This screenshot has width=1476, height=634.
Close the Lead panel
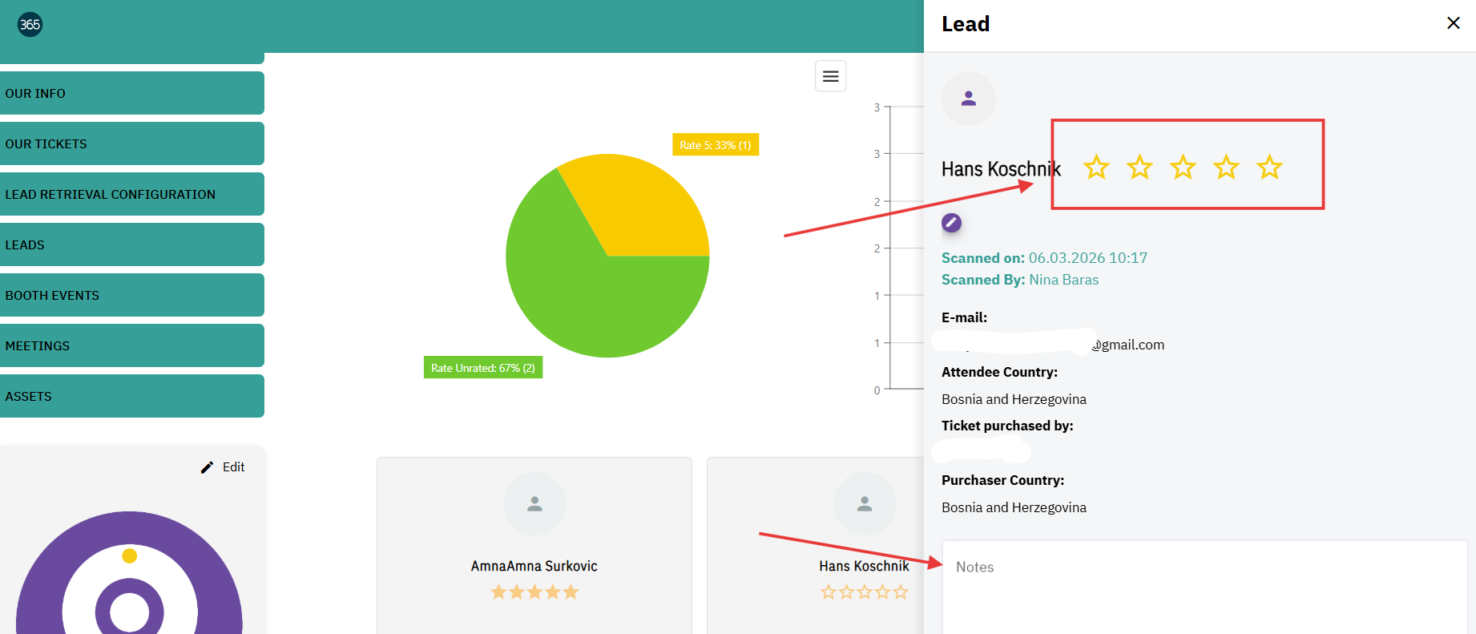click(x=1453, y=23)
